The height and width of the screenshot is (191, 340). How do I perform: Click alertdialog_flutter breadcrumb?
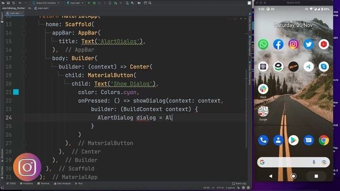click(x=14, y=8)
